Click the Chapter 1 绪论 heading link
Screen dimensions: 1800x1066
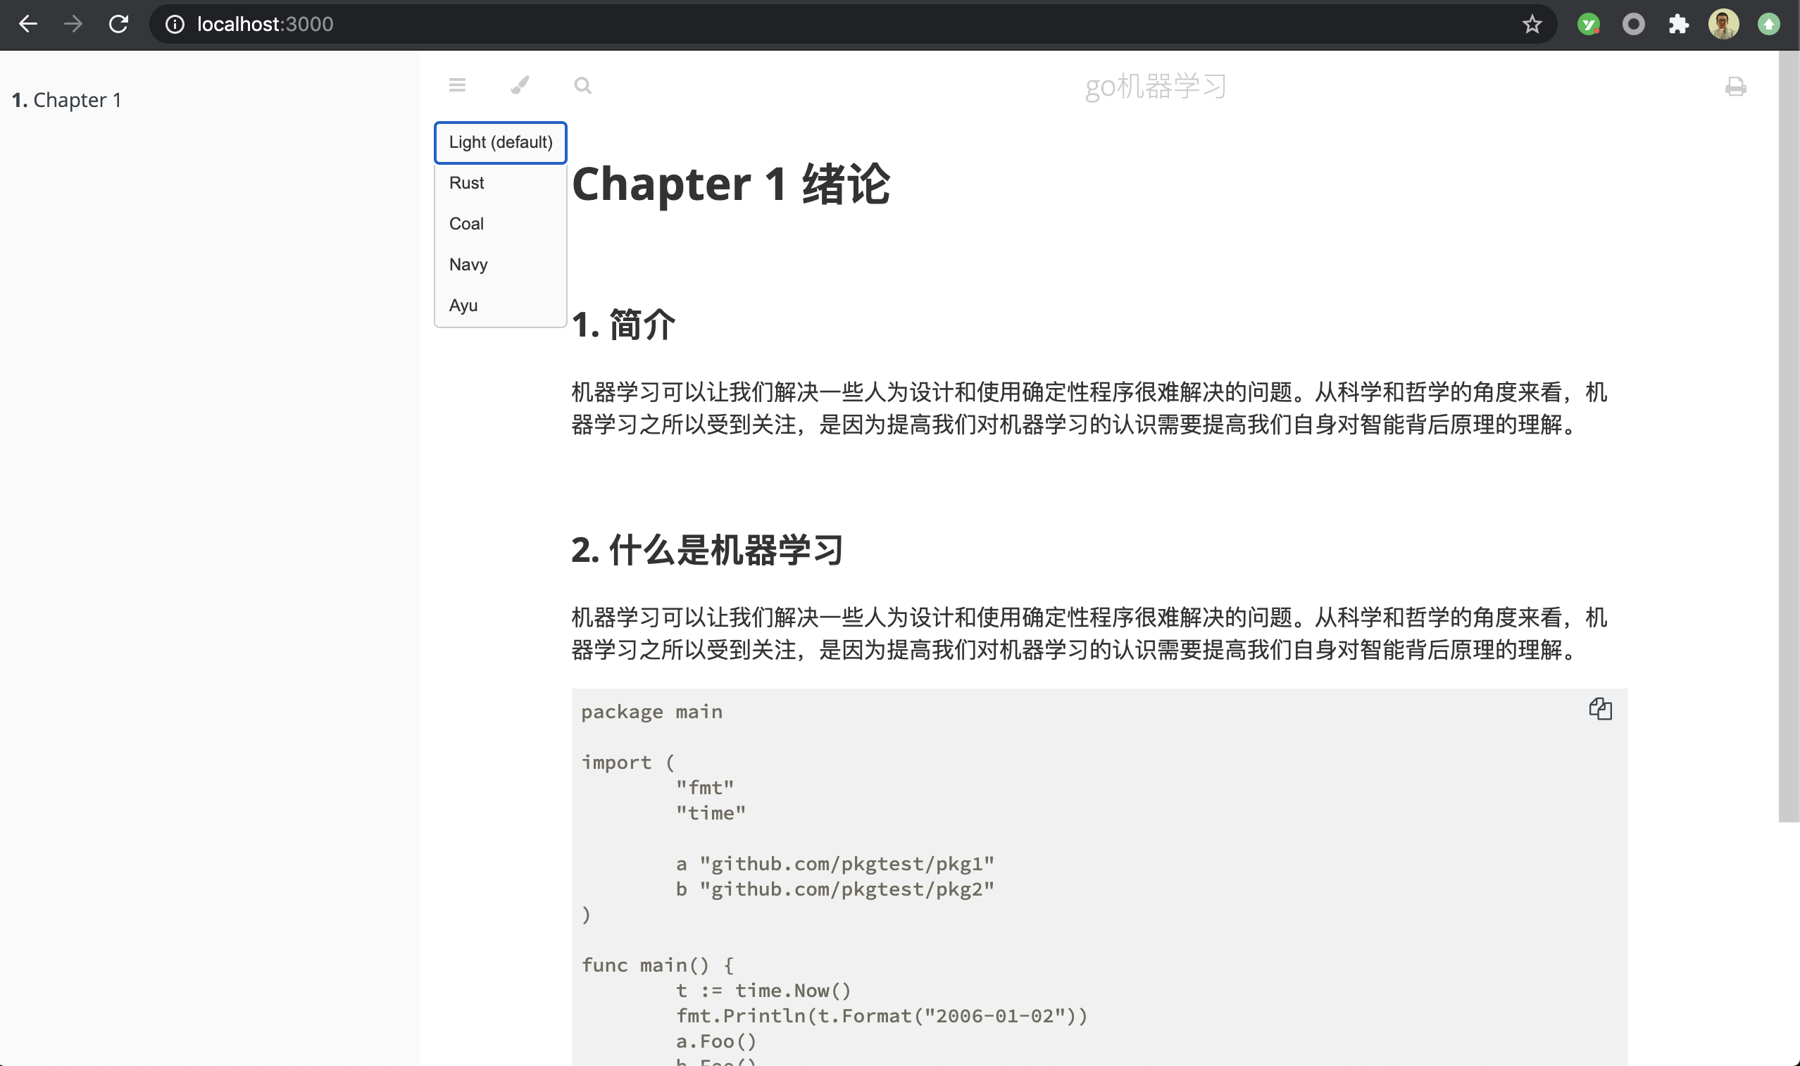(730, 184)
